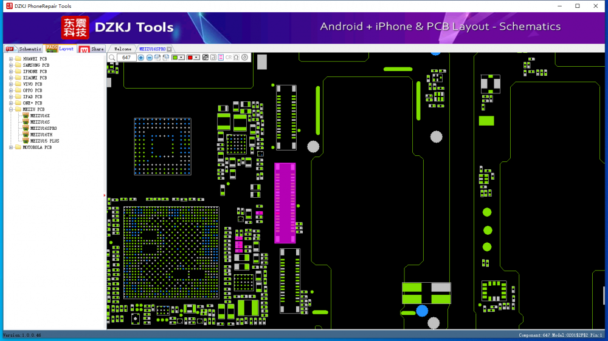Screen dimensions: 608x341
Task: Click the Omega resistance icon
Action: (x=236, y=57)
